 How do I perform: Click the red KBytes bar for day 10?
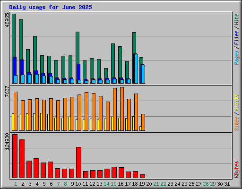(79, 163)
